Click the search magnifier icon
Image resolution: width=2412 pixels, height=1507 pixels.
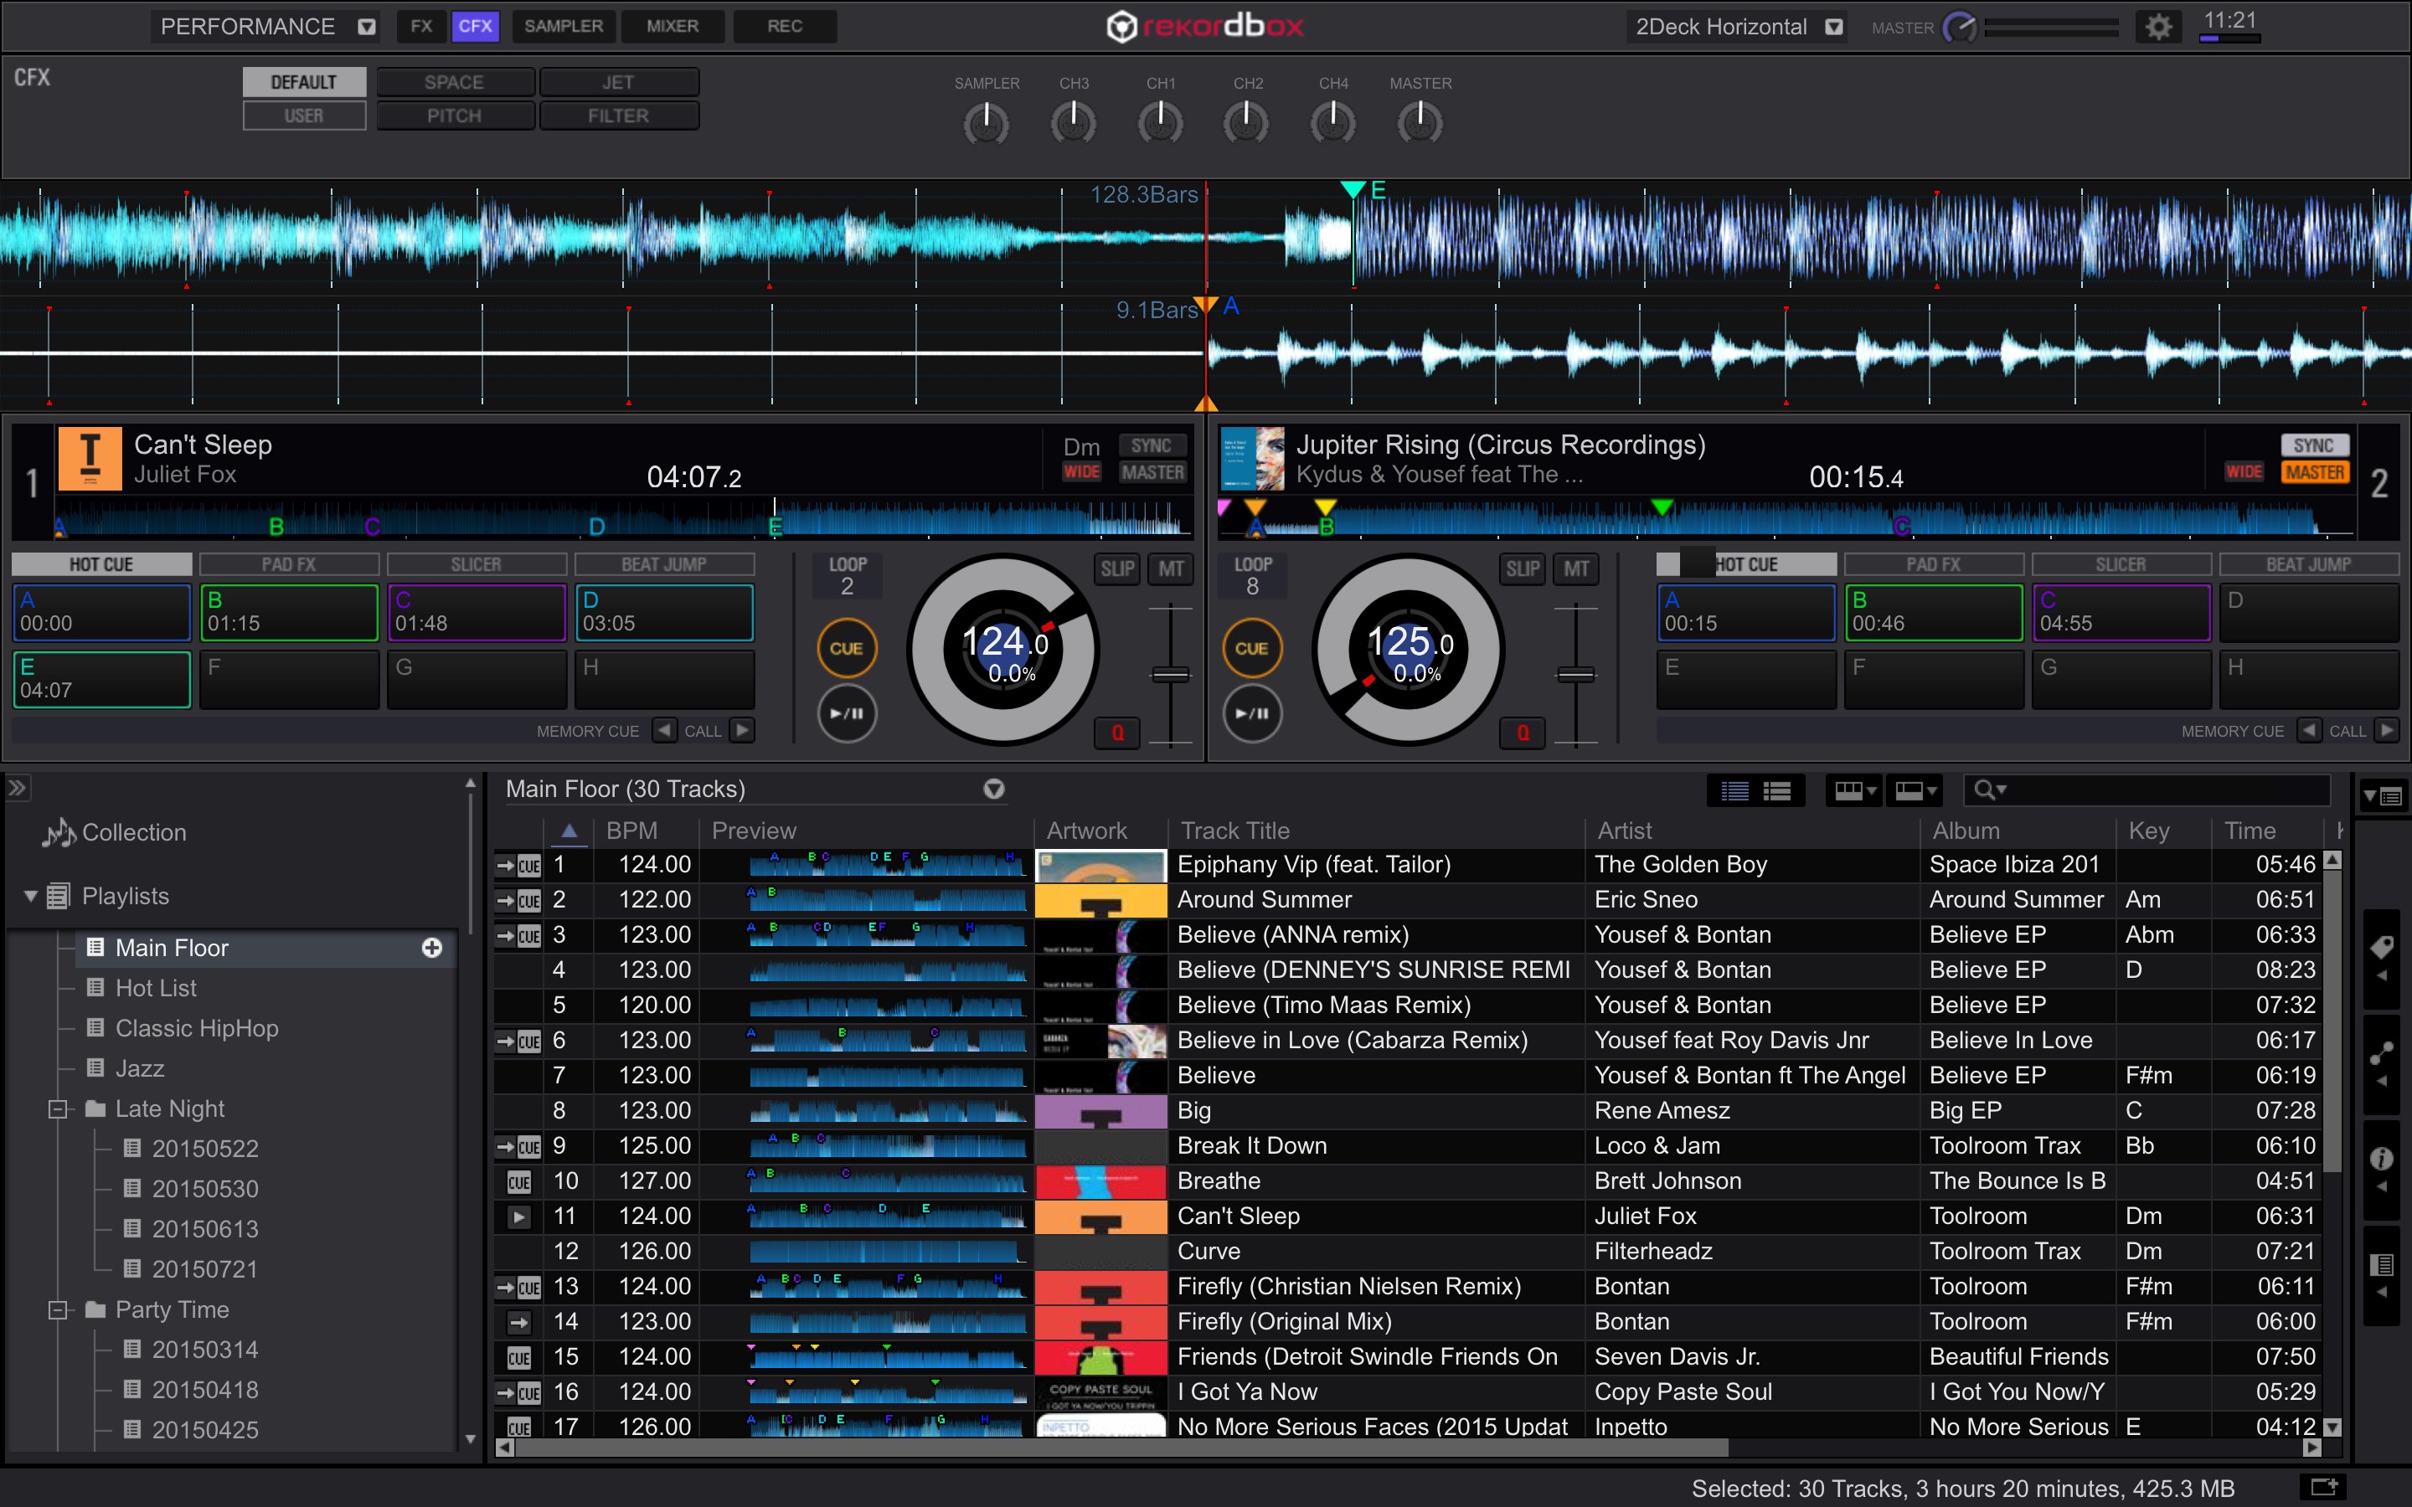click(x=1984, y=790)
